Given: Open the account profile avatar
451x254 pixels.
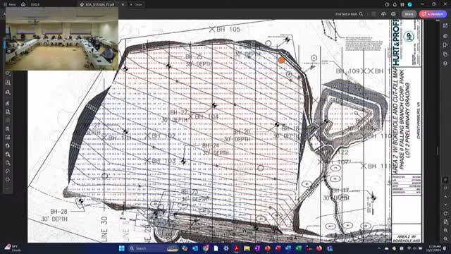Looking at the screenshot, I should tap(410, 5).
